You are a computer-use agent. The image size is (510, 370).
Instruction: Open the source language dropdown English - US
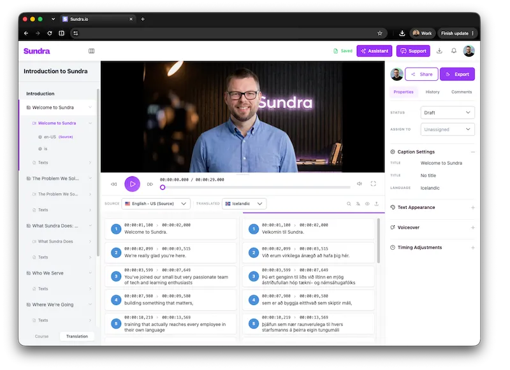156,204
